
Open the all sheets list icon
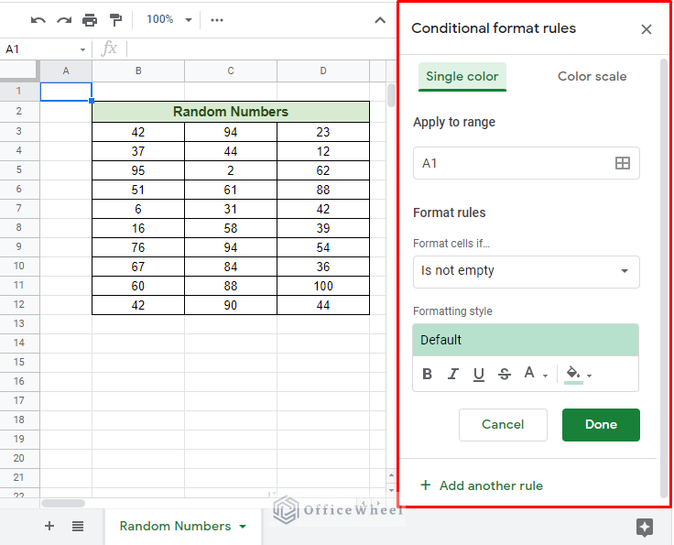point(78,526)
